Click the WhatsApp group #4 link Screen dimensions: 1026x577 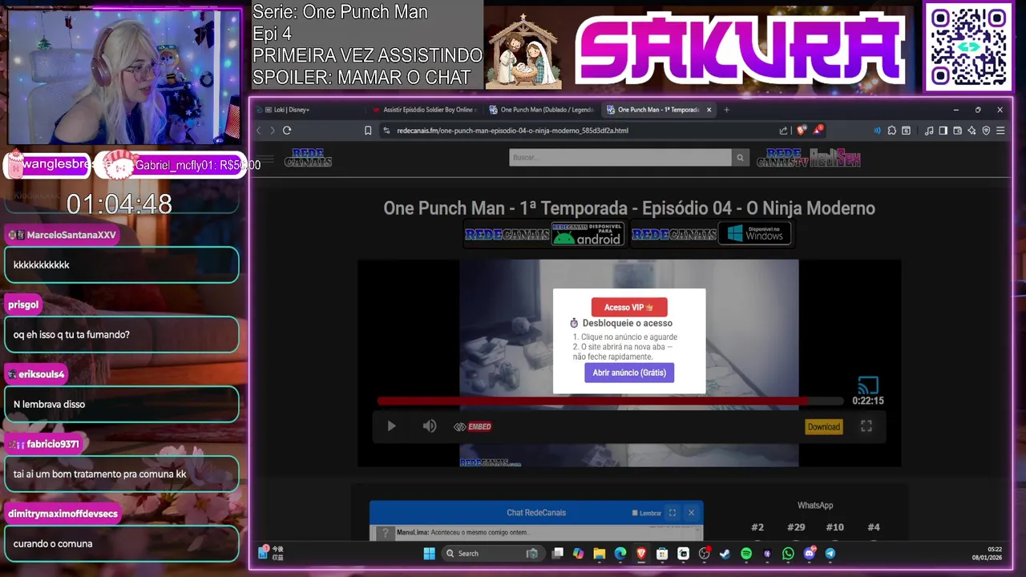click(874, 527)
